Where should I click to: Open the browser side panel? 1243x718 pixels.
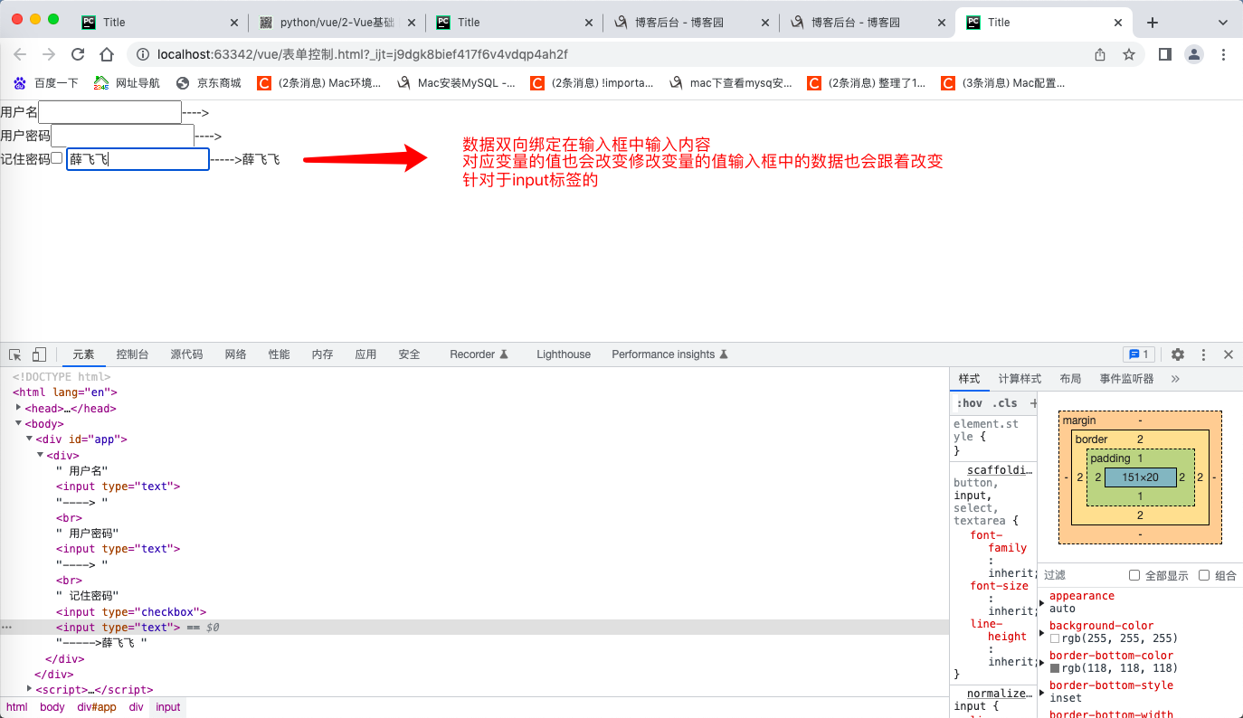(1165, 54)
